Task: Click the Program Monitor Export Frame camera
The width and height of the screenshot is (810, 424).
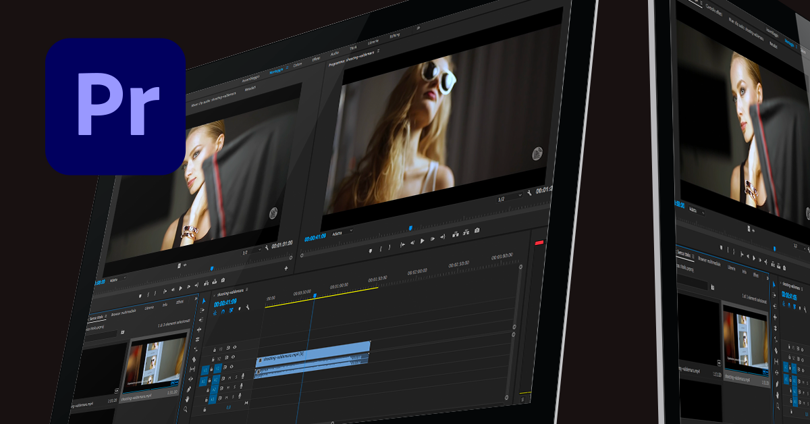Action: (477, 231)
